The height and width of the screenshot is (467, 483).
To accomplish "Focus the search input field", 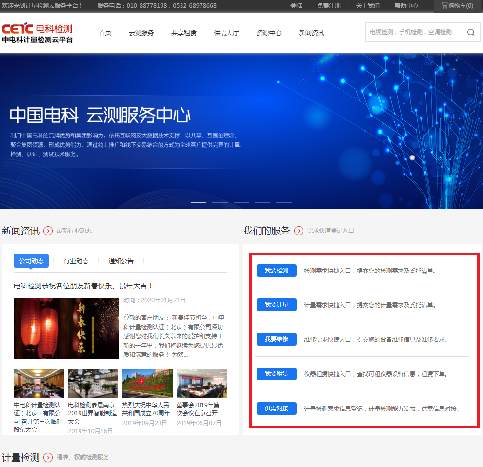I will pyautogui.click(x=413, y=33).
